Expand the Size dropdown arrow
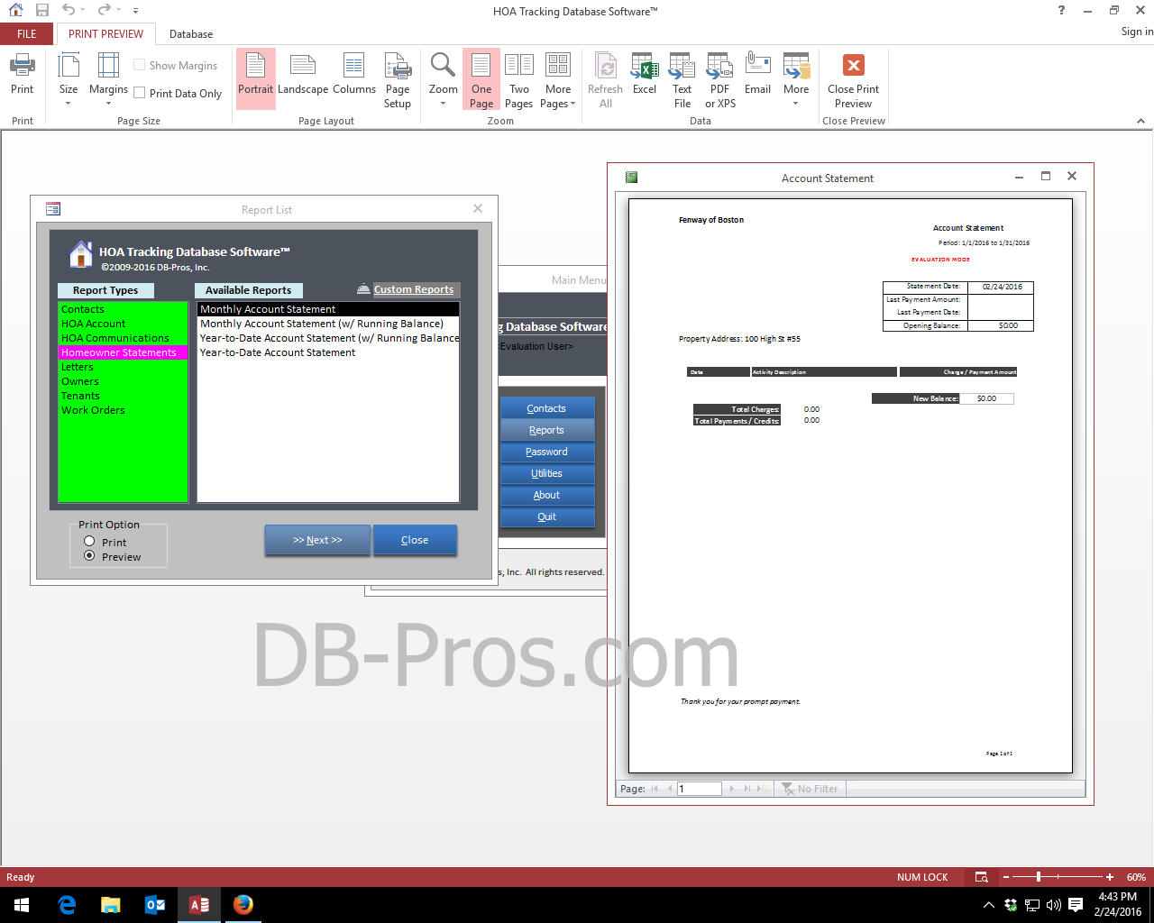The width and height of the screenshot is (1154, 923). (x=69, y=104)
